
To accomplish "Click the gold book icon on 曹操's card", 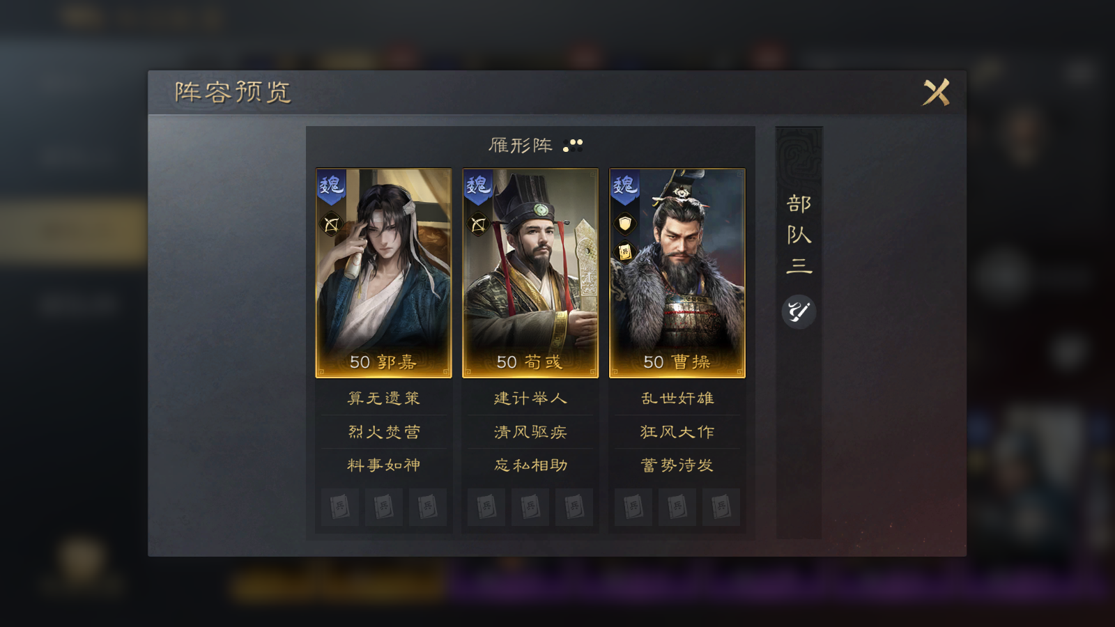I will pyautogui.click(x=625, y=251).
